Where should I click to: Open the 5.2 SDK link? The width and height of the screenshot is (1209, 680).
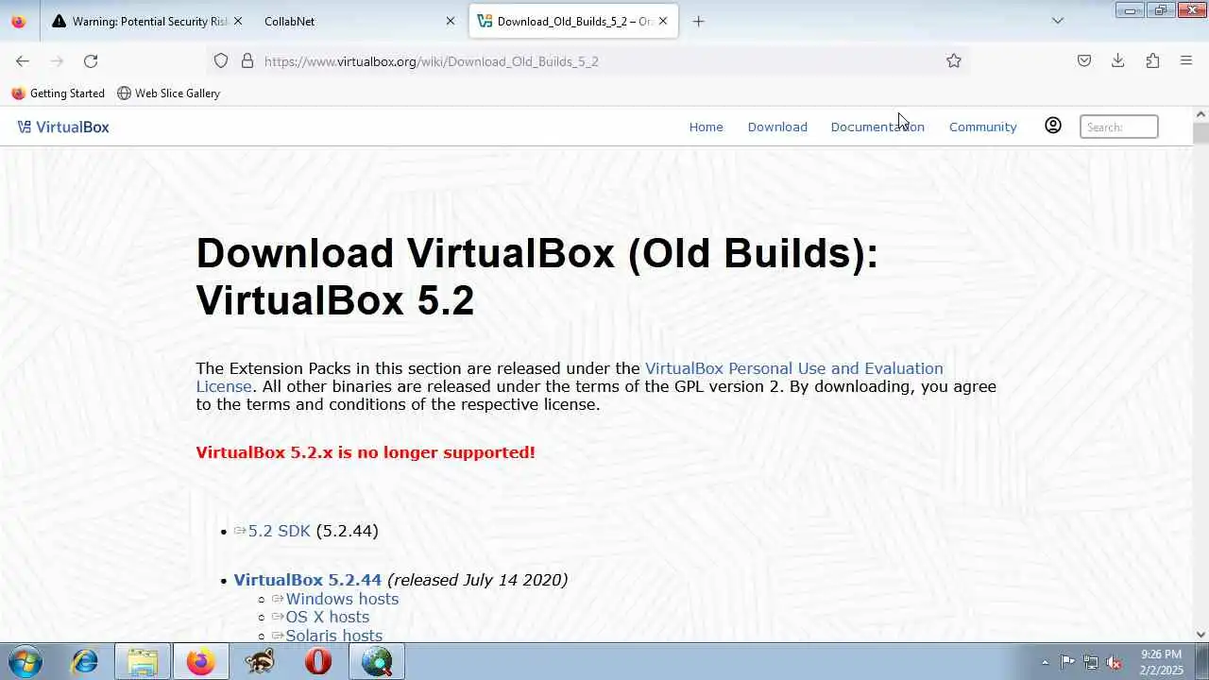279,531
